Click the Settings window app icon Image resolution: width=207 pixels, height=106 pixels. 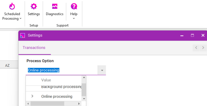point(23,35)
